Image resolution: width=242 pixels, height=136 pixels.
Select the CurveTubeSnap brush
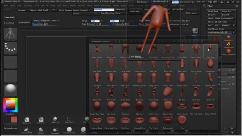69,130
